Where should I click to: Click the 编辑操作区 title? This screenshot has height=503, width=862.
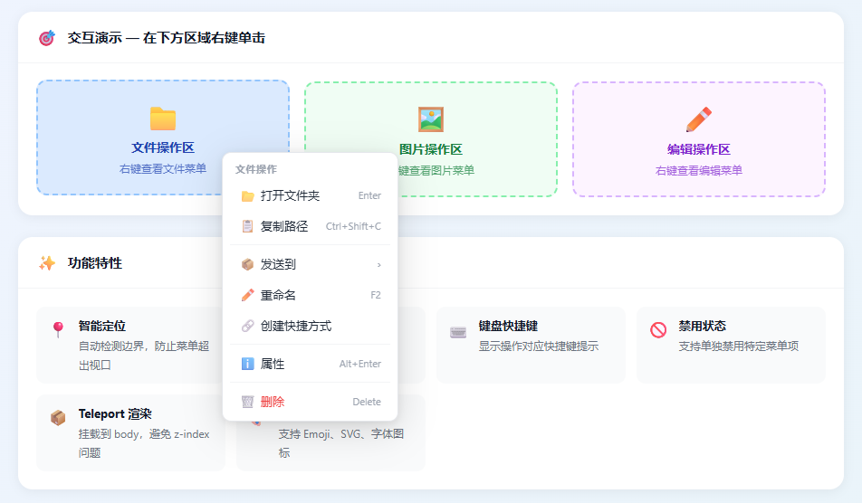699,149
